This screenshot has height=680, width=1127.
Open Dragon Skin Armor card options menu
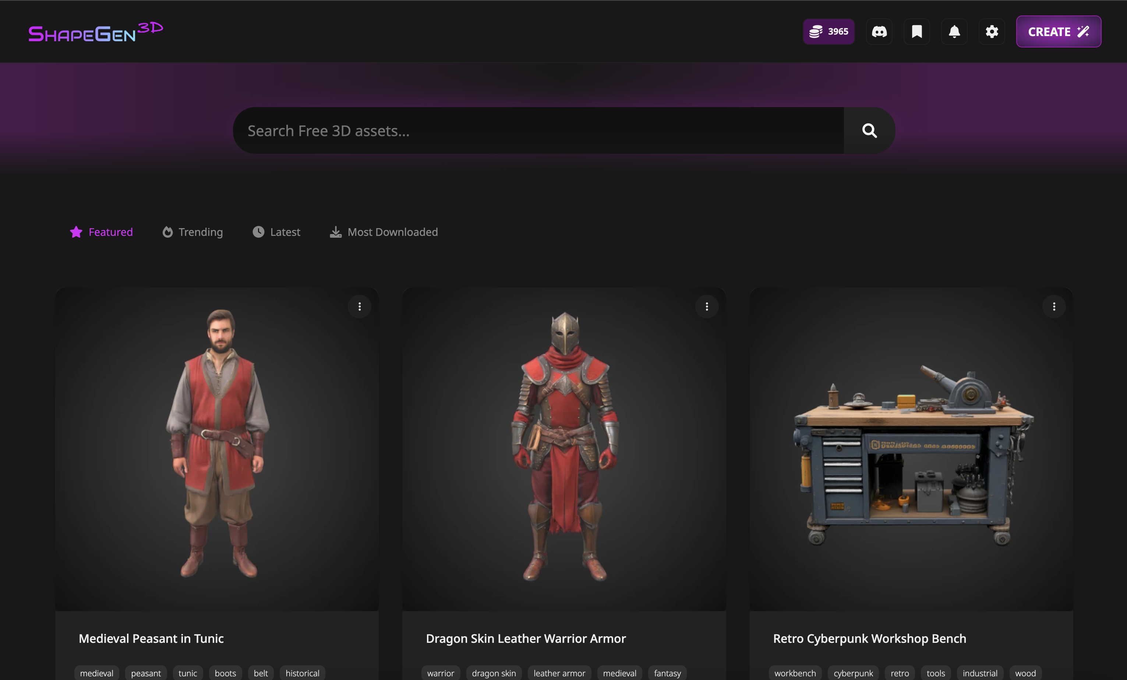pyautogui.click(x=707, y=307)
